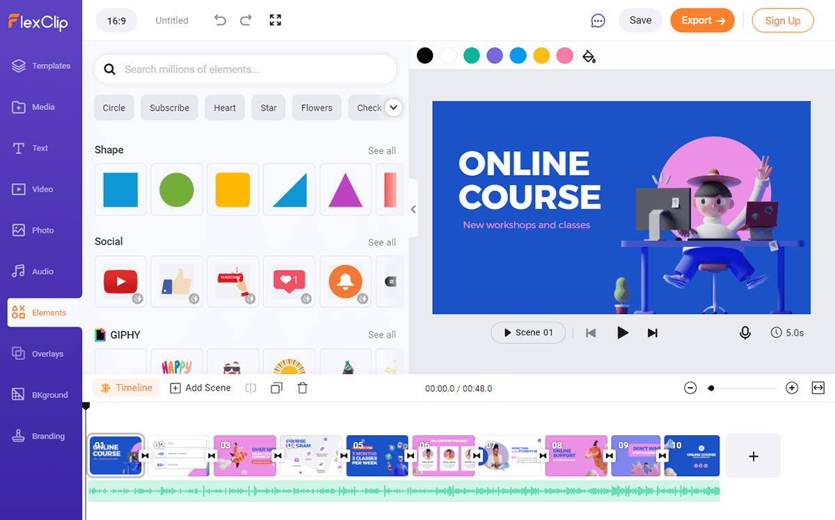Open the Audio panel
This screenshot has height=520, width=835.
[x=41, y=271]
